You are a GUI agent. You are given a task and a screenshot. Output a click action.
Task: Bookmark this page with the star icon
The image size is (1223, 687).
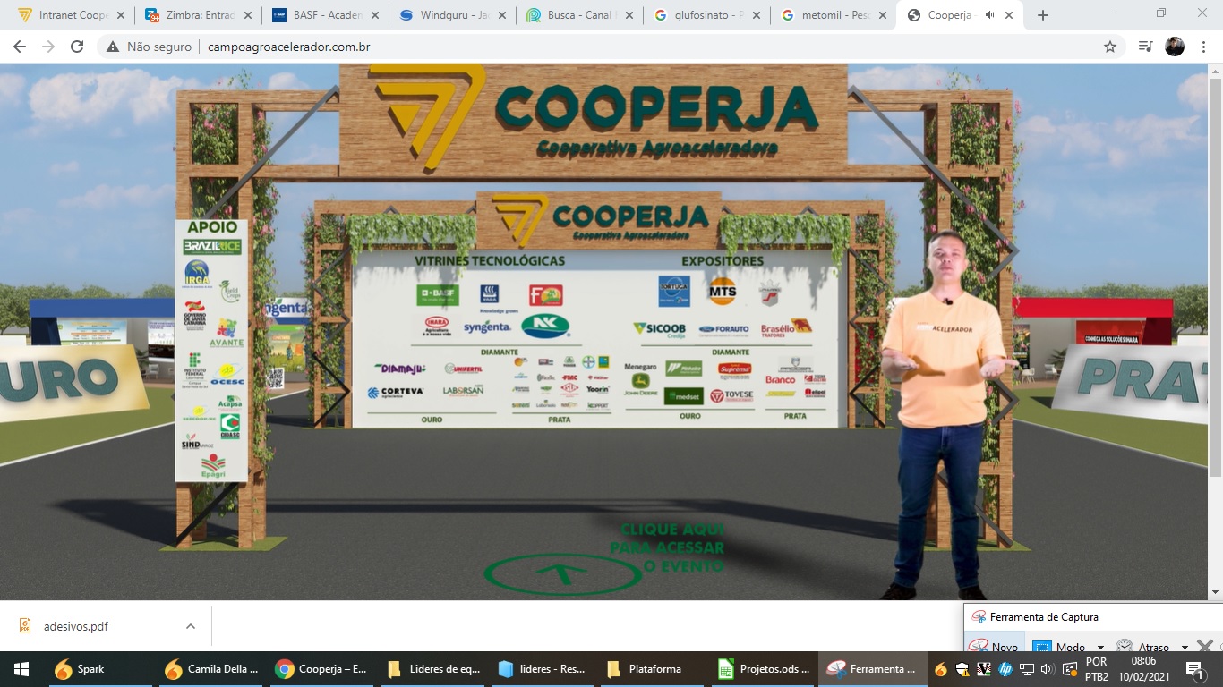tap(1110, 47)
